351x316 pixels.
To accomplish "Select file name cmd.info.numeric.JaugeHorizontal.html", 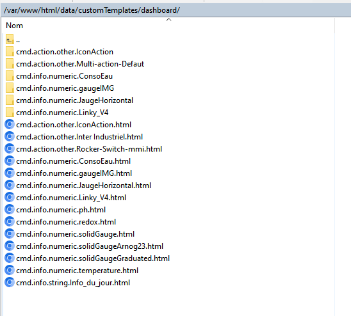I will (84, 186).
